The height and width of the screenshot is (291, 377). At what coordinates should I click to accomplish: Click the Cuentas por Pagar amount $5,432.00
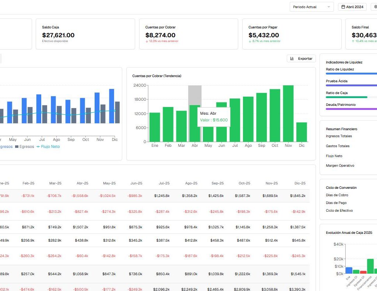264,35
